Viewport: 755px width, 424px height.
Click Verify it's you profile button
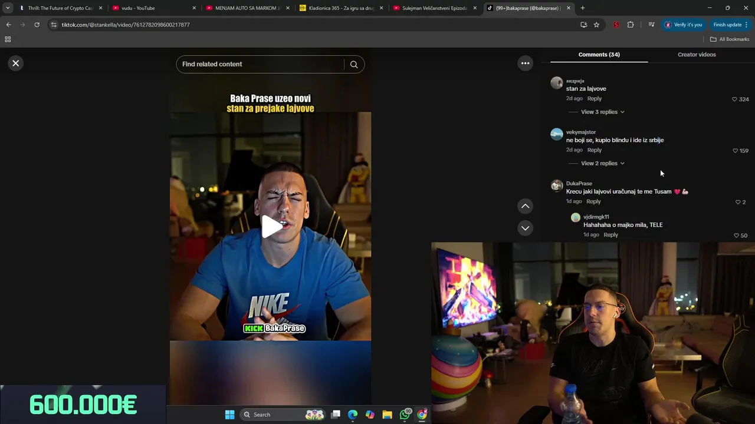683,25
